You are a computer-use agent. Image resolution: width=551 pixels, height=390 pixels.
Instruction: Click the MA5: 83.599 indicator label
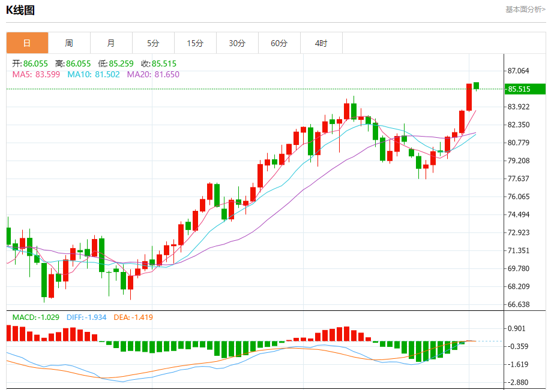pos(36,74)
